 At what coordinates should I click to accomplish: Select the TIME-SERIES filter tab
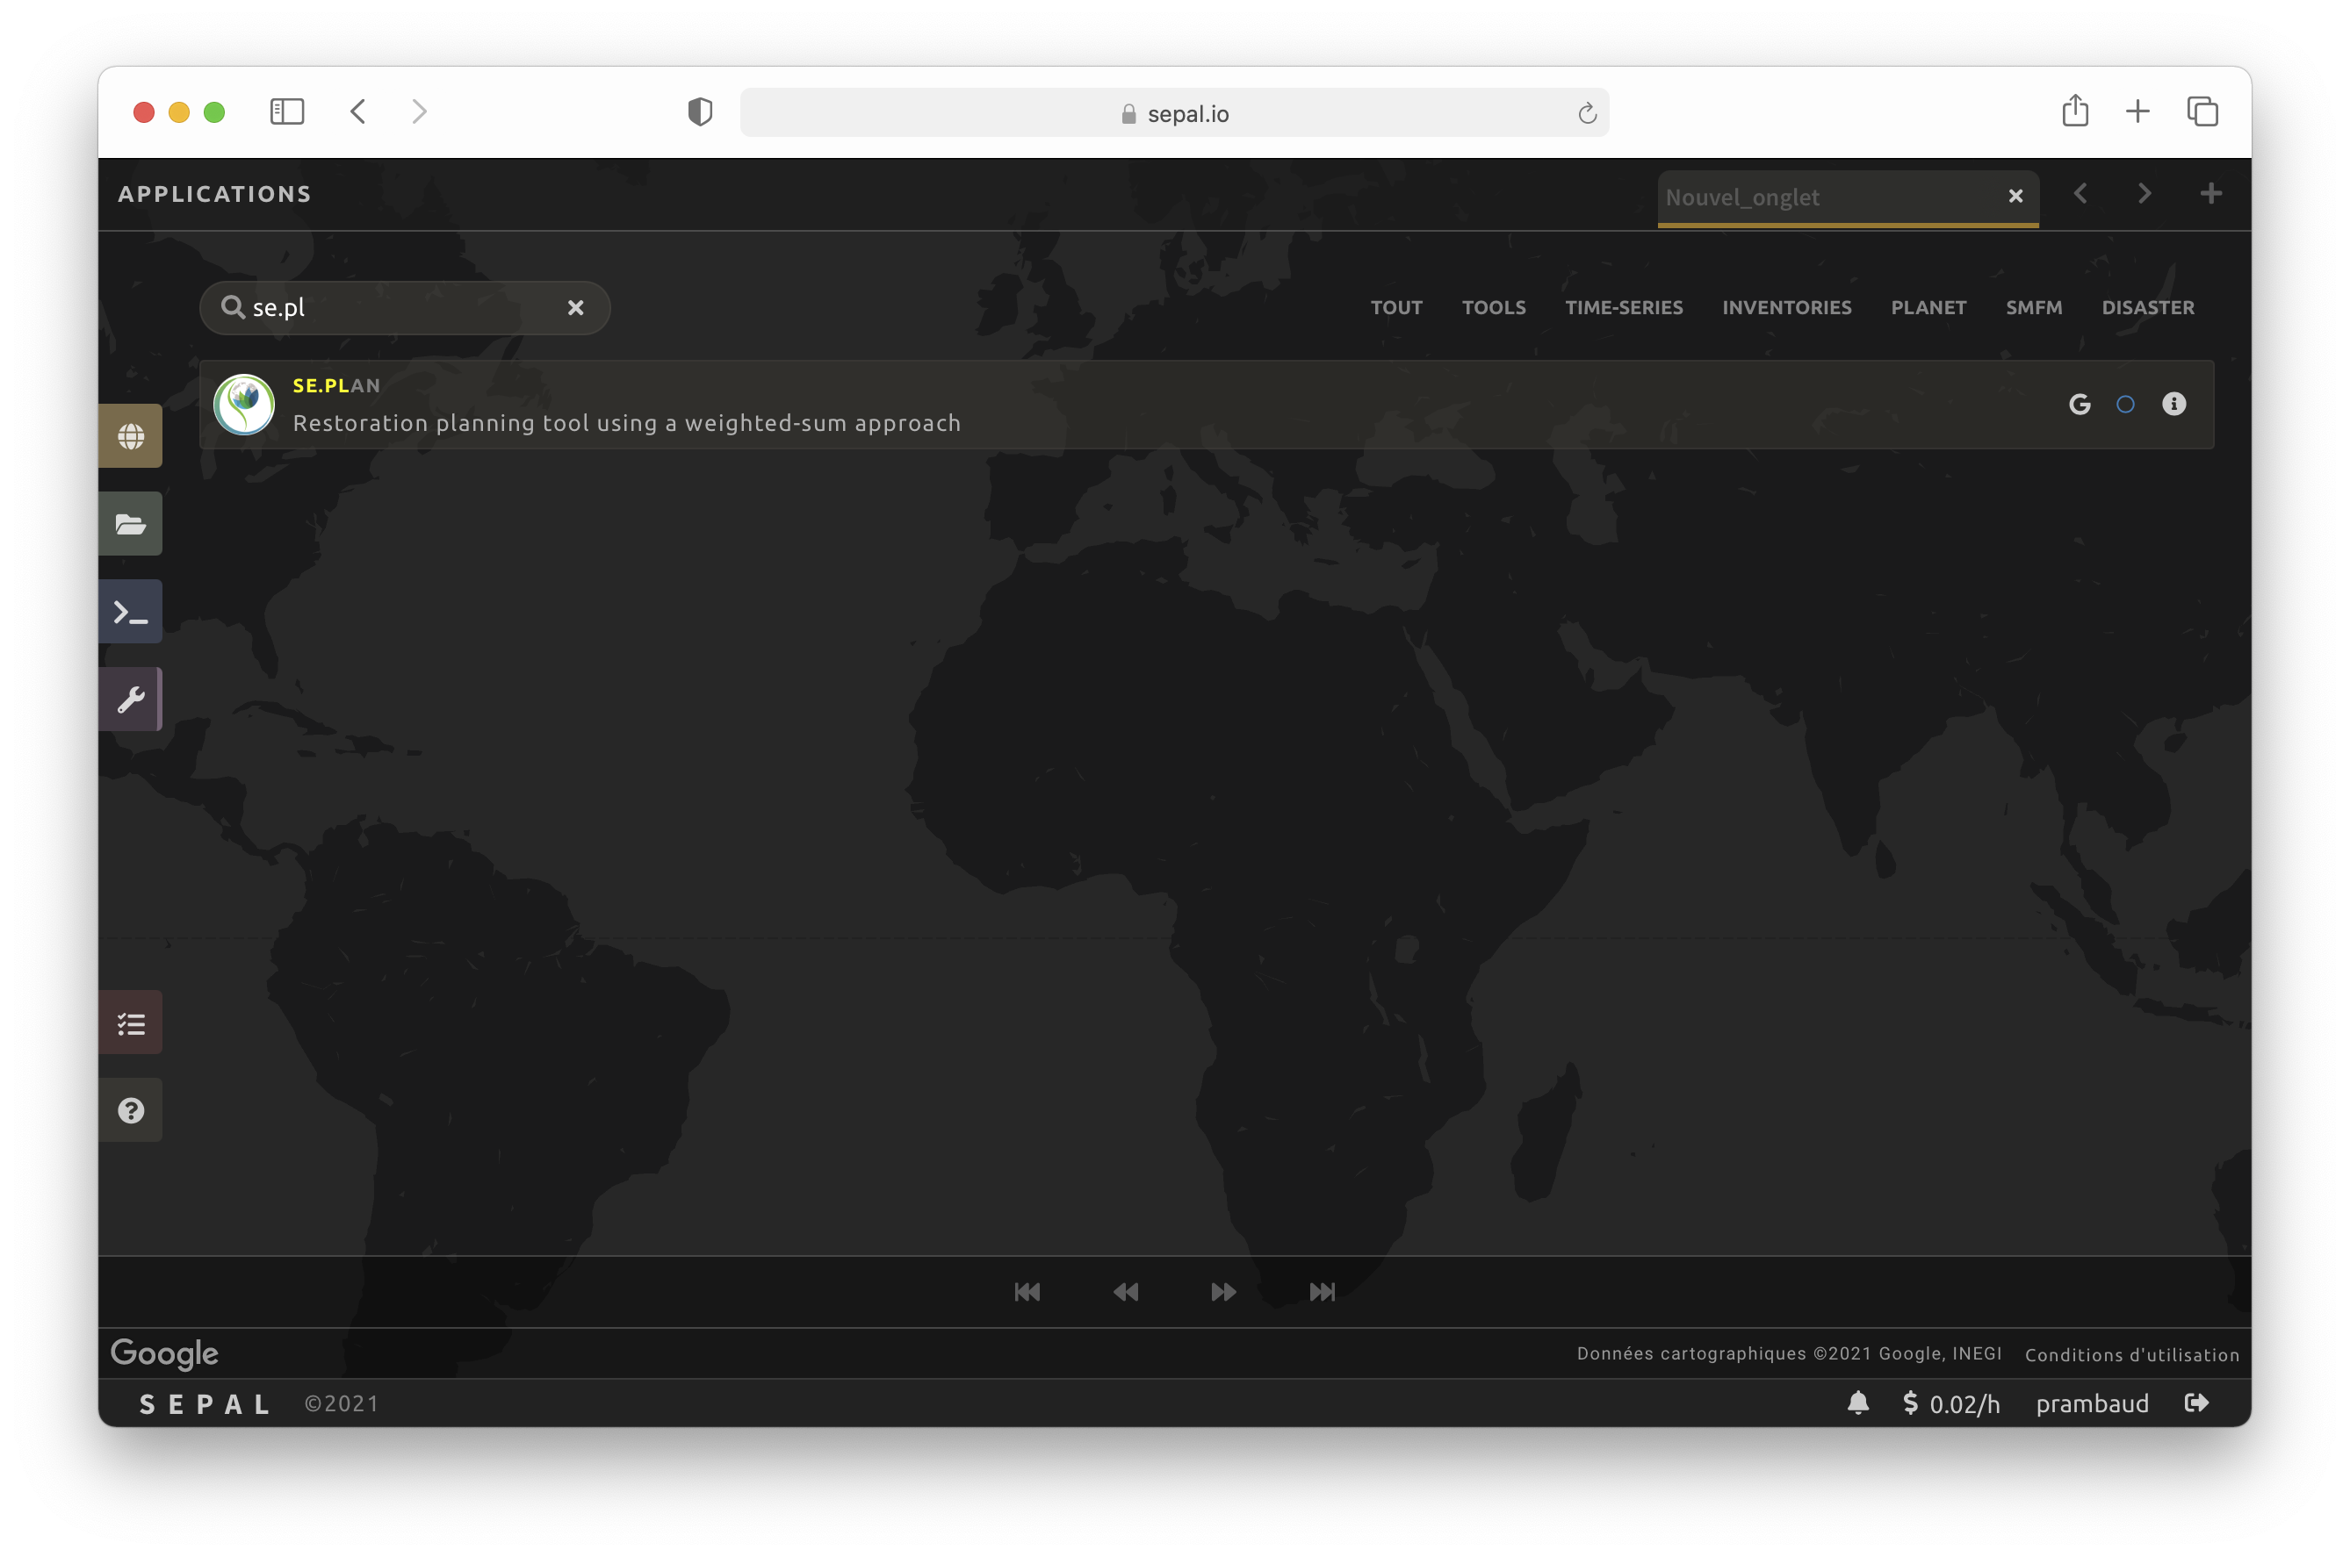coord(1623,308)
